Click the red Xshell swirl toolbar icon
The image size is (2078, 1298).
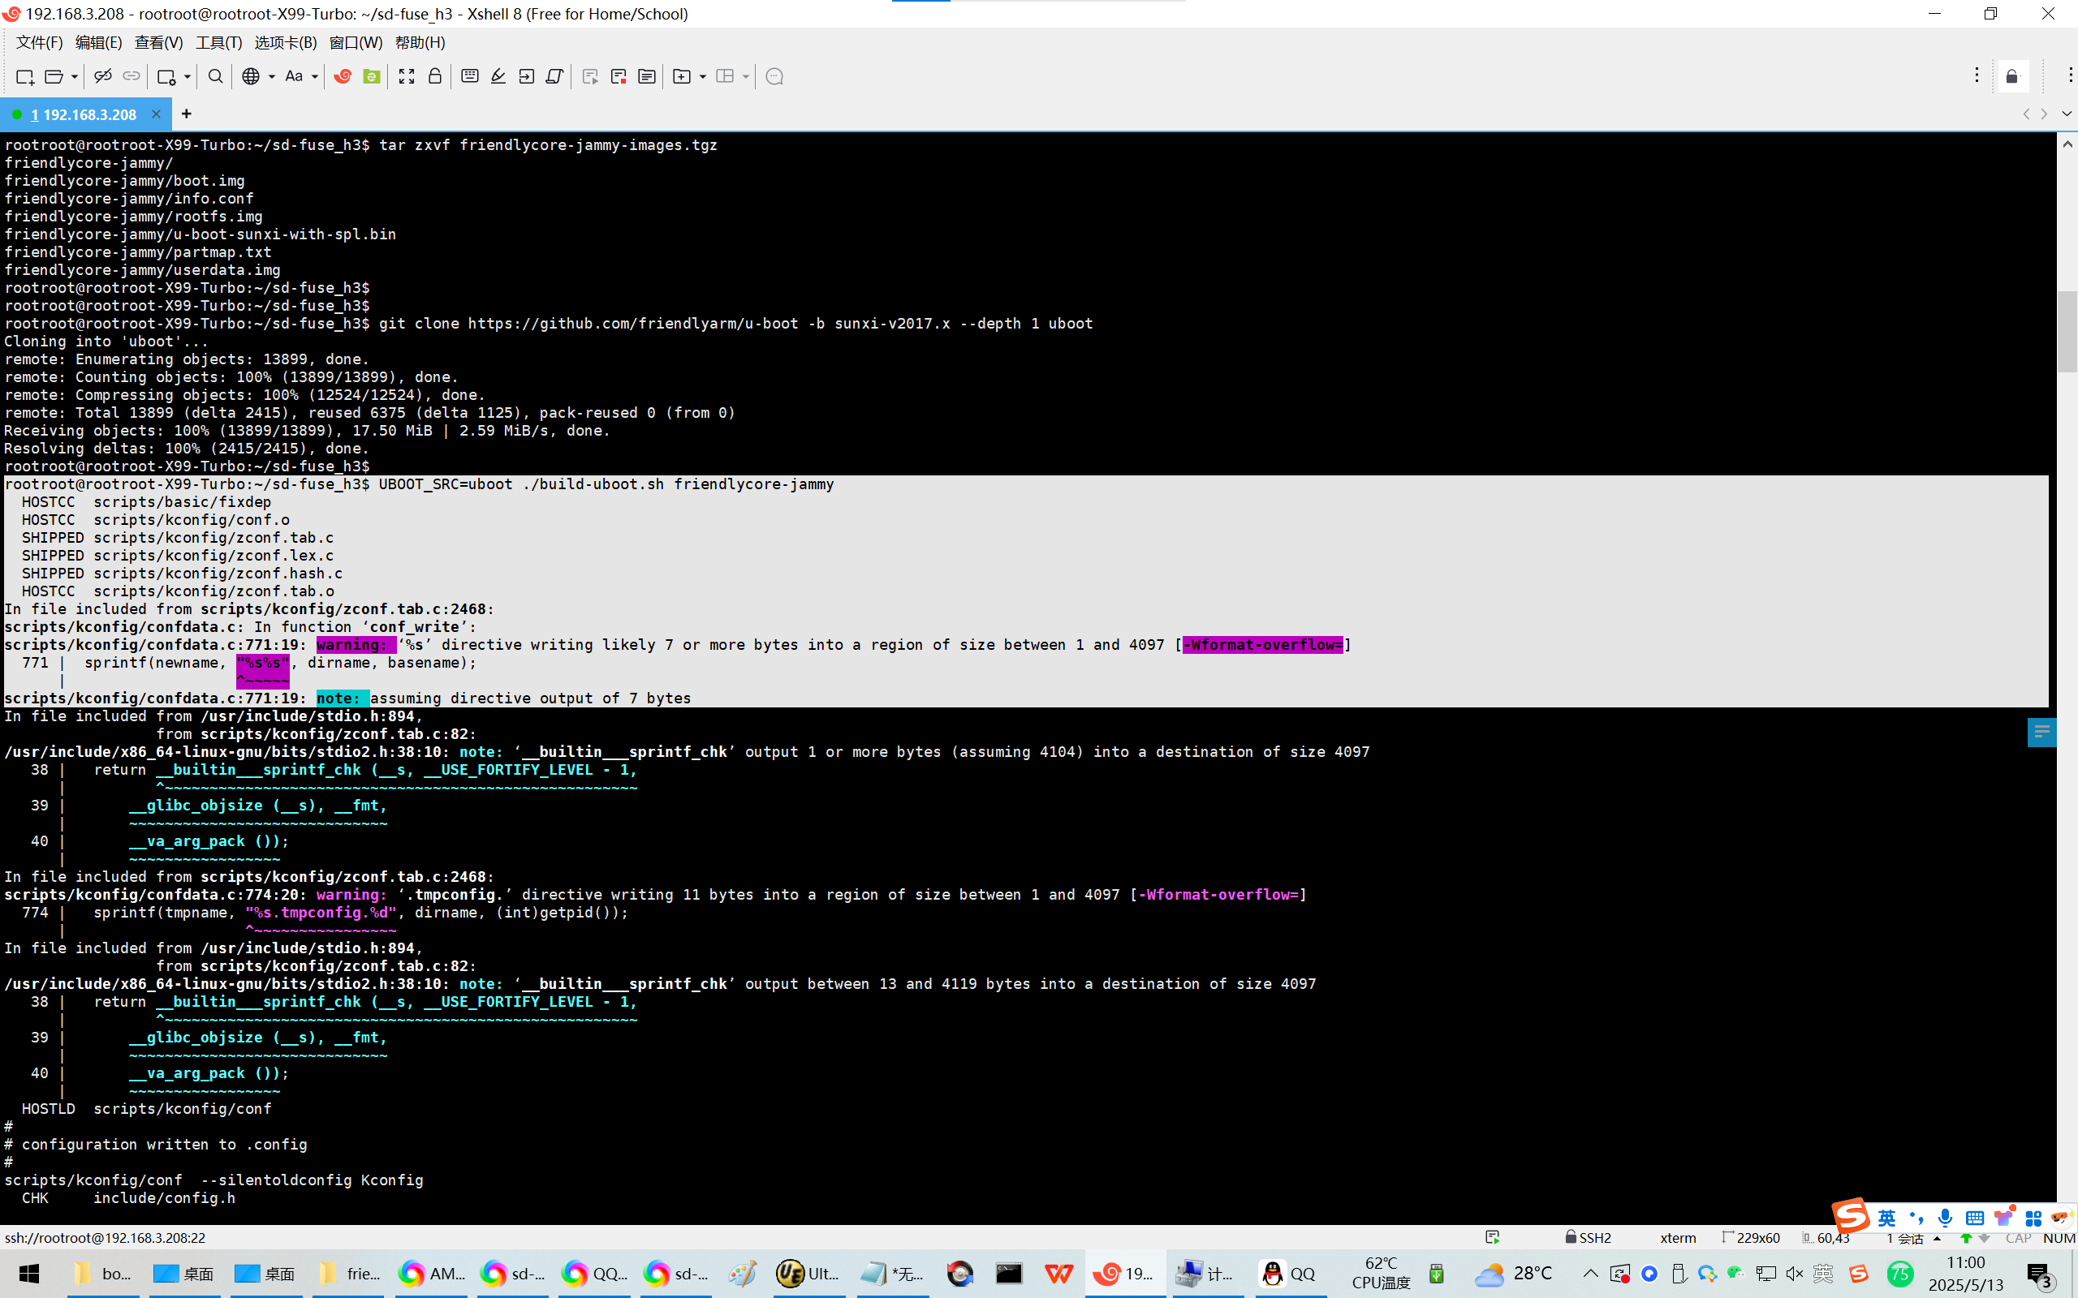pos(343,76)
